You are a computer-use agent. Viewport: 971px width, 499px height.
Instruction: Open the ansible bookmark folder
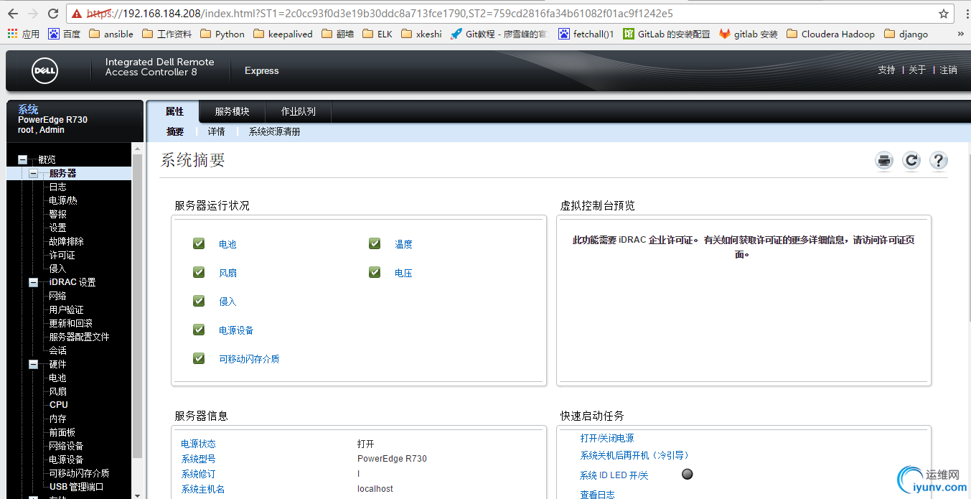tap(111, 34)
